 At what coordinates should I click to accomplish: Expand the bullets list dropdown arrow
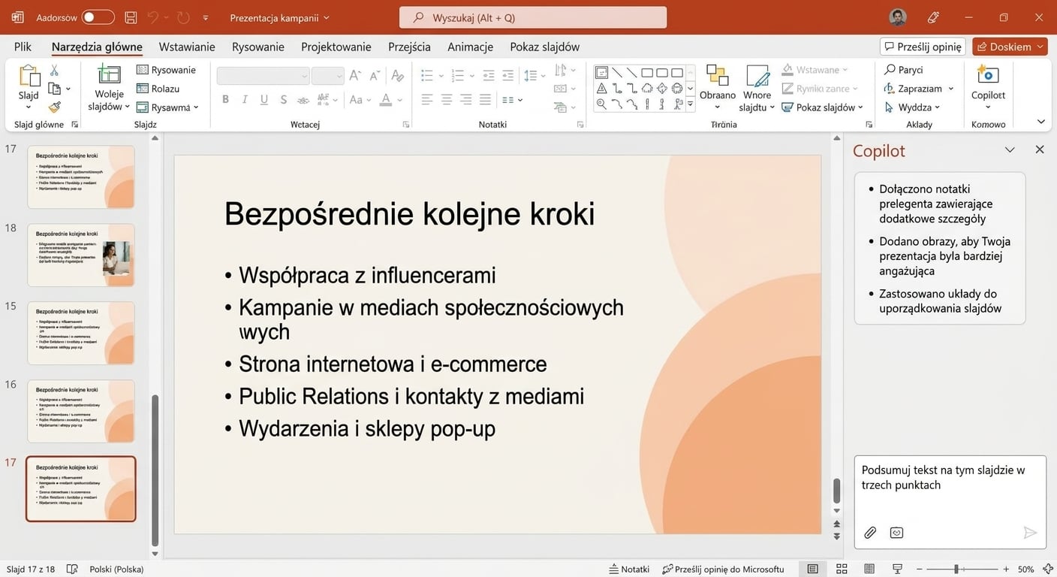coord(441,75)
